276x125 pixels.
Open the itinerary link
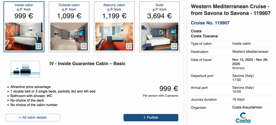[x=238, y=68]
